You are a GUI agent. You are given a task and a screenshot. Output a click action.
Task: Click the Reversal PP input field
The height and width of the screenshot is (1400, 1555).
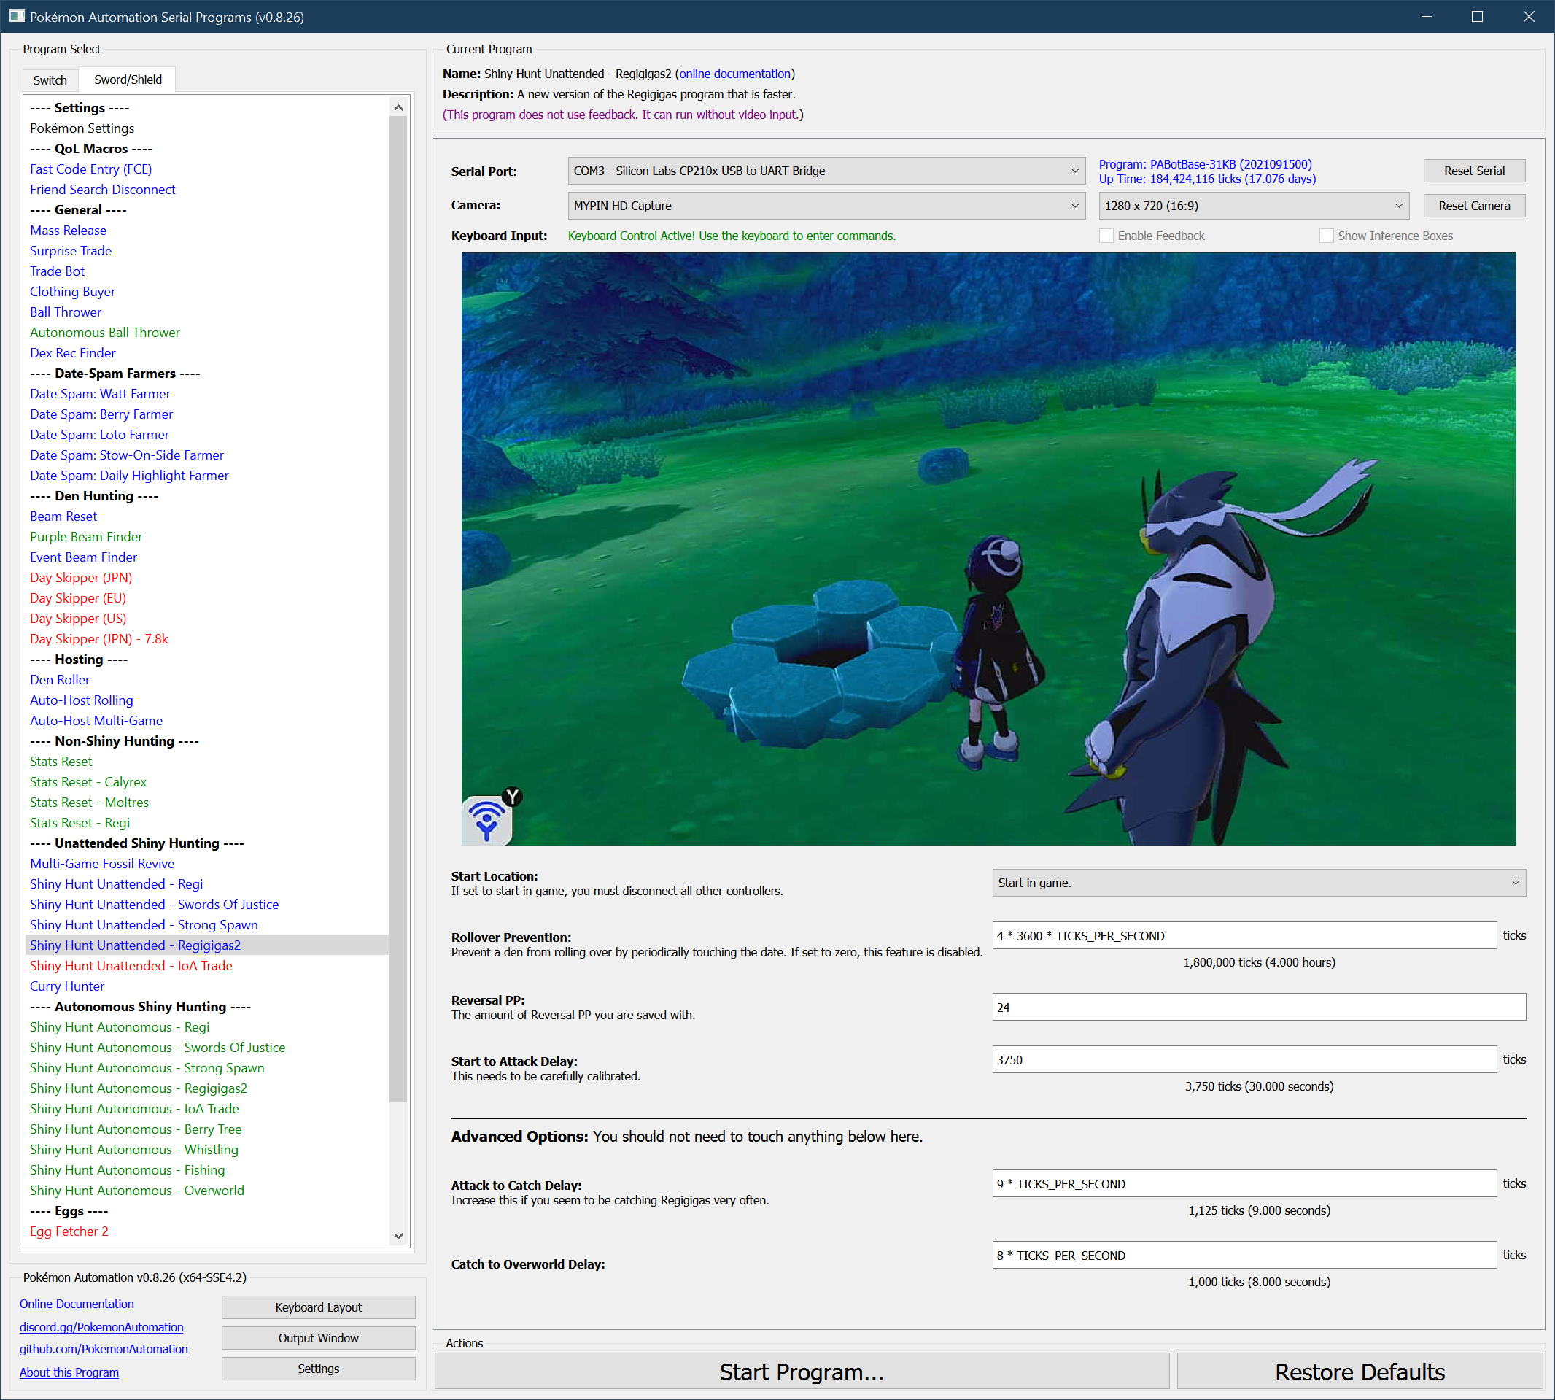[x=1258, y=1007]
